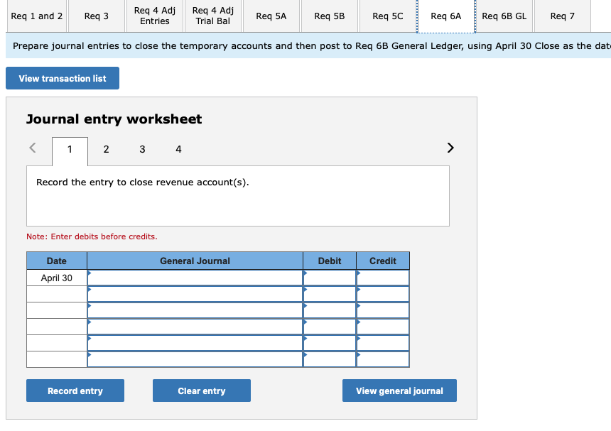Screen dimensions: 611x431
Task: Click the 'Enter debits before credits' note
Action: coord(92,236)
